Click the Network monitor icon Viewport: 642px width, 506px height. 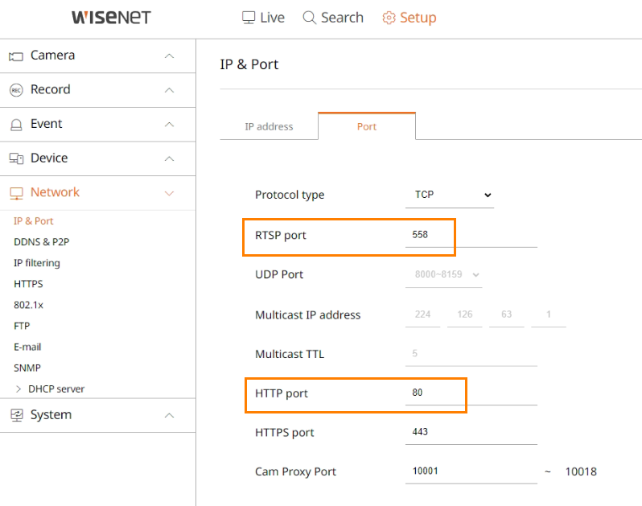[16, 193]
